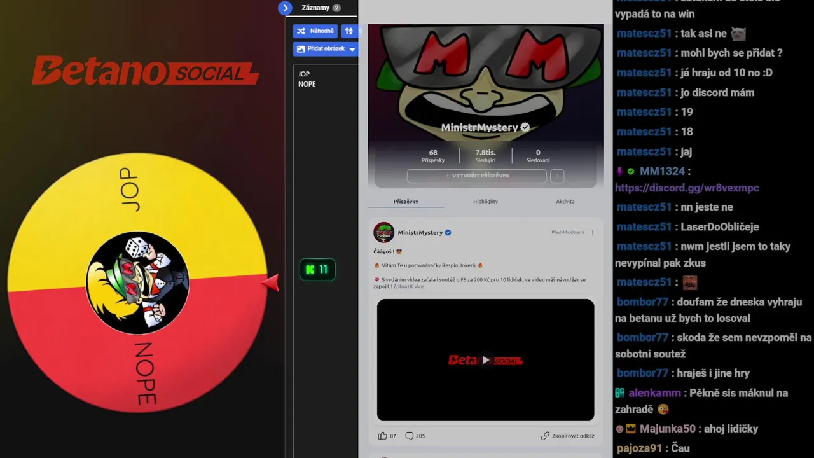Like the post with the thumbs-up icon

pos(383,436)
